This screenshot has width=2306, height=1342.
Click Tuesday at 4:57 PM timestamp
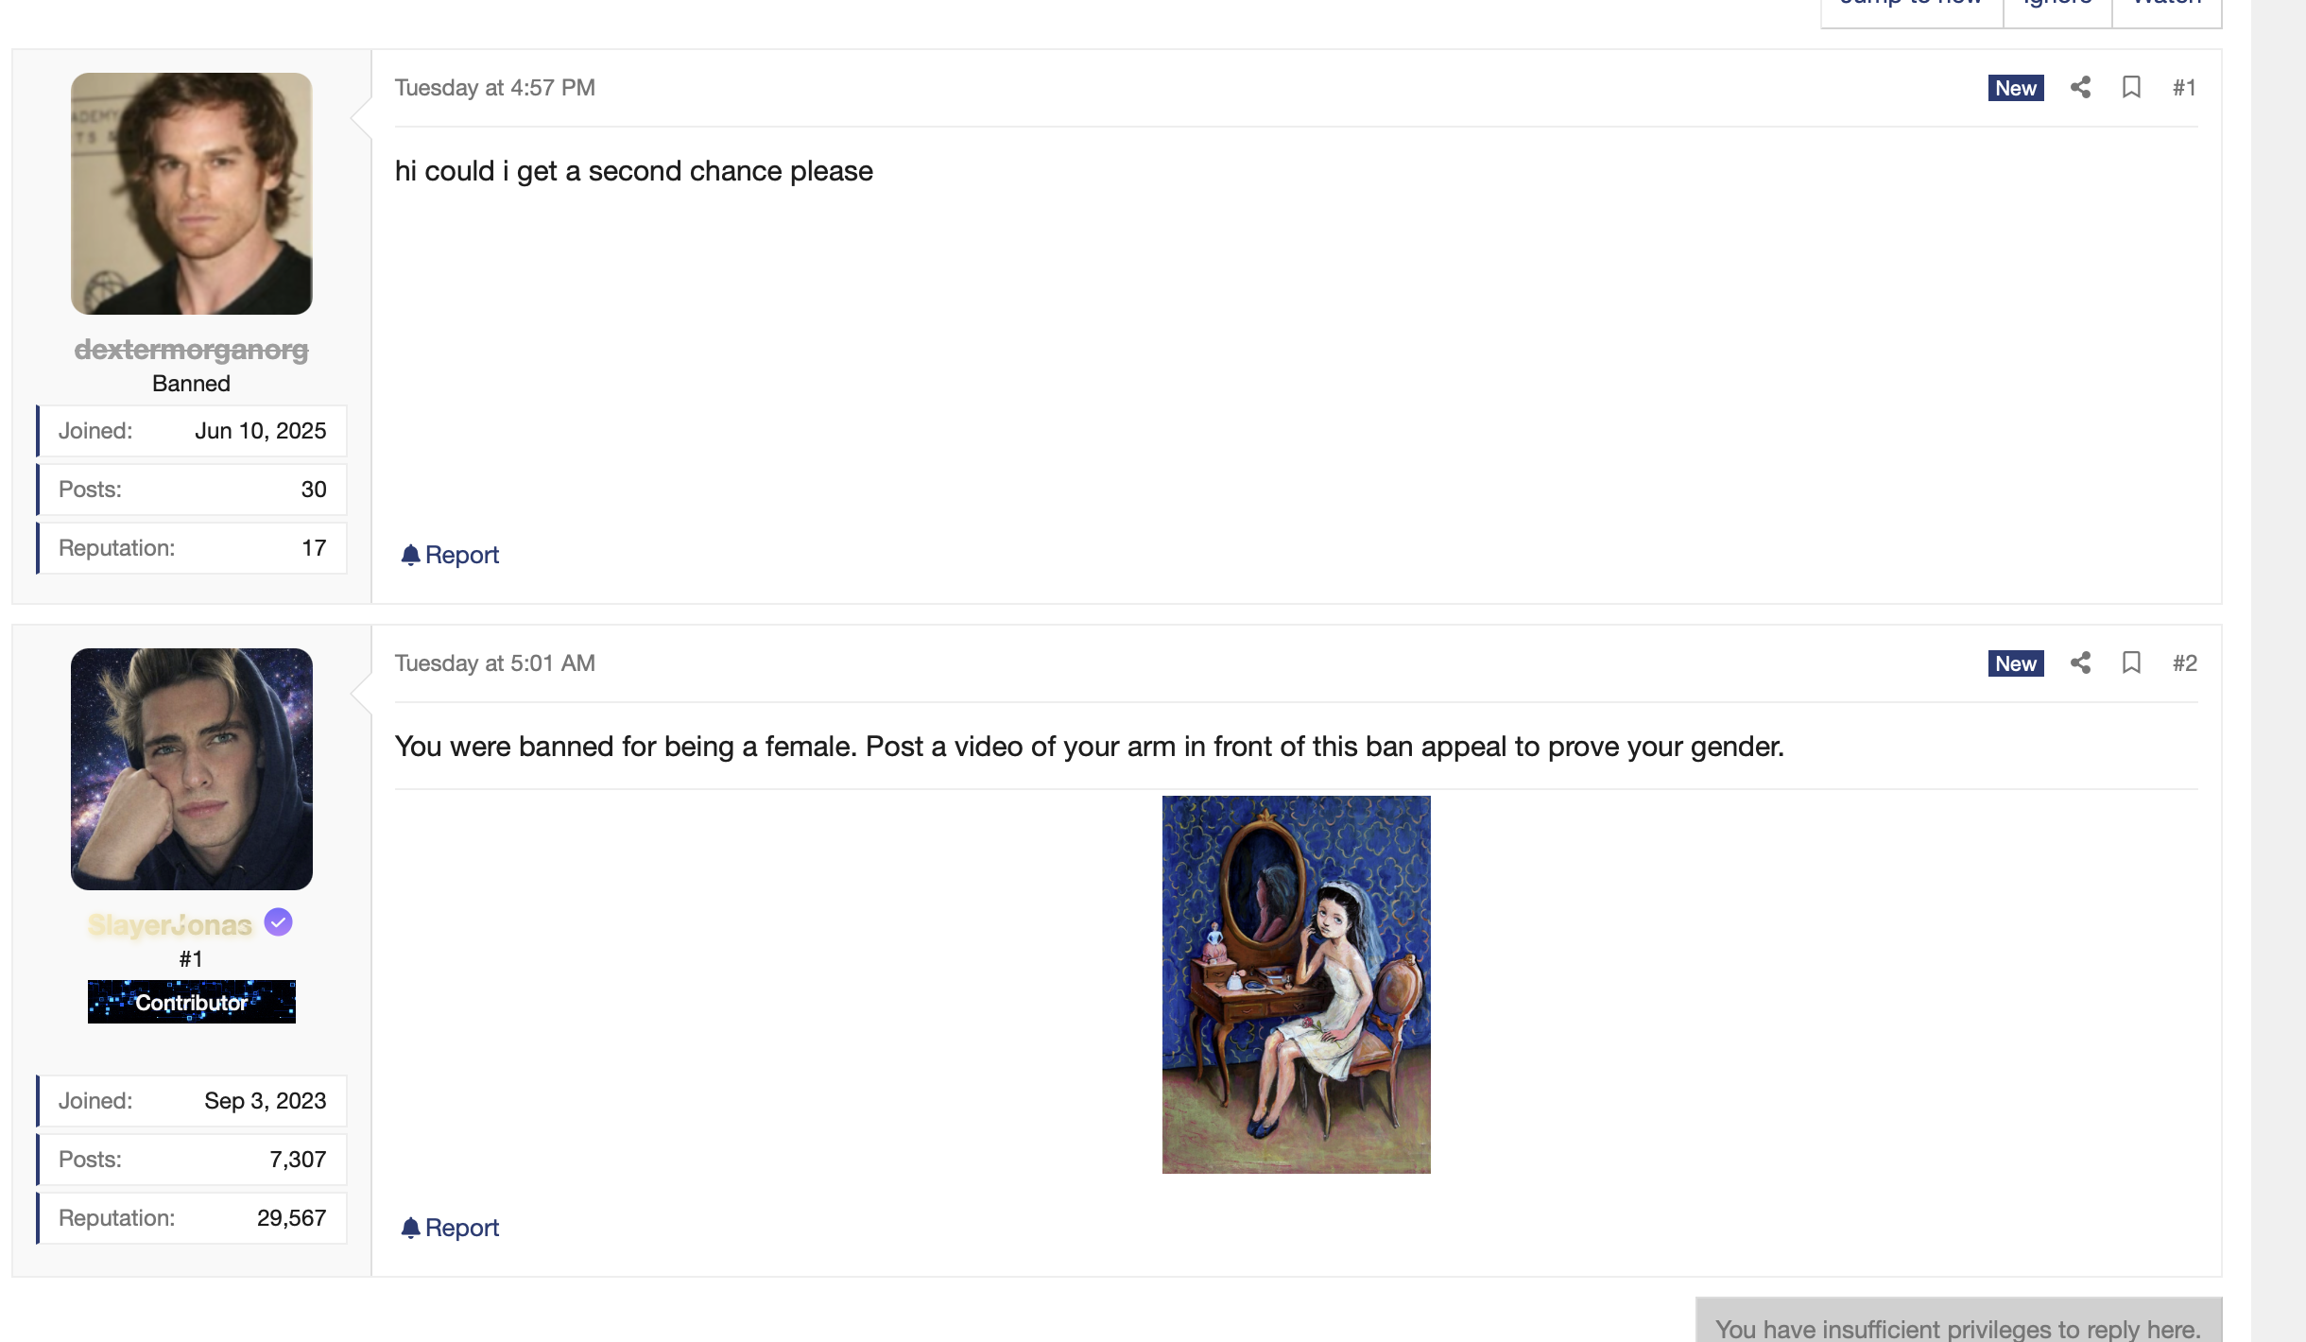(495, 87)
